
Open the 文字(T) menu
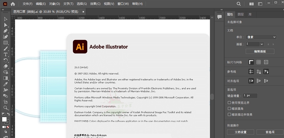pos(68,4)
